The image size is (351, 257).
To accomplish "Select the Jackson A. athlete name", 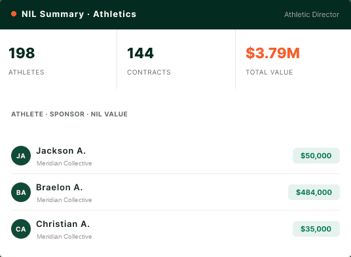I will click(61, 151).
